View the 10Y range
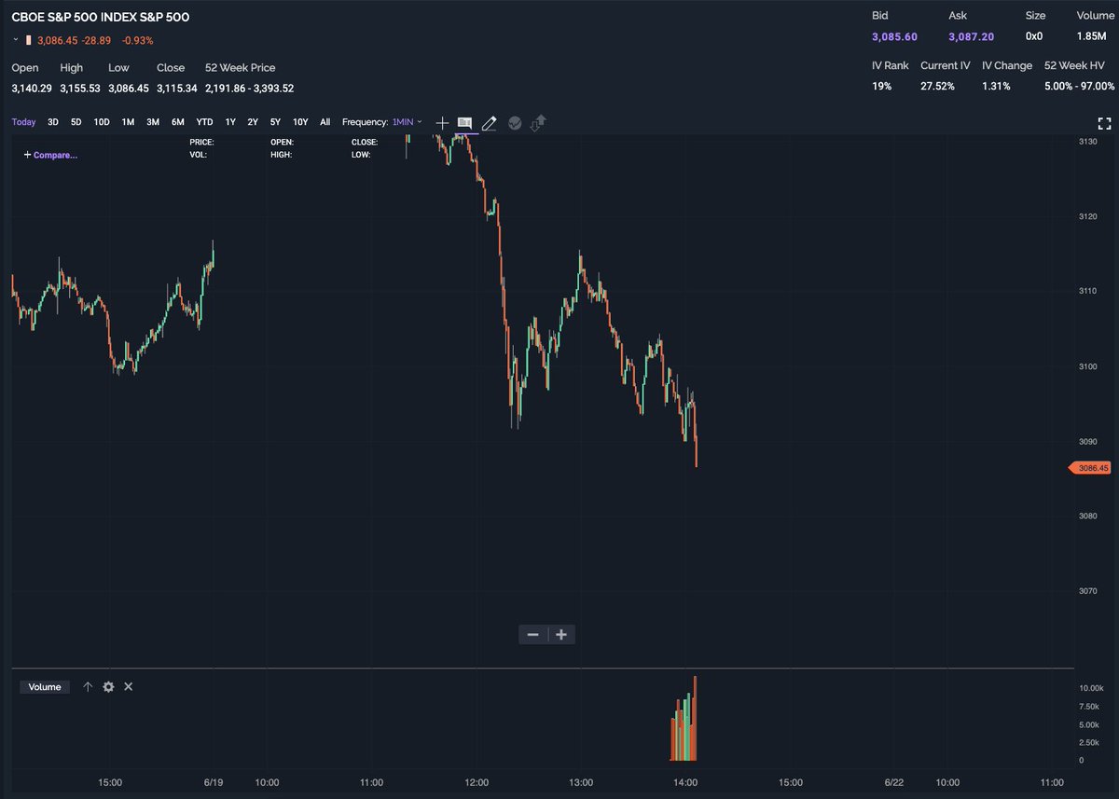Image resolution: width=1119 pixels, height=799 pixels. pyautogui.click(x=300, y=122)
